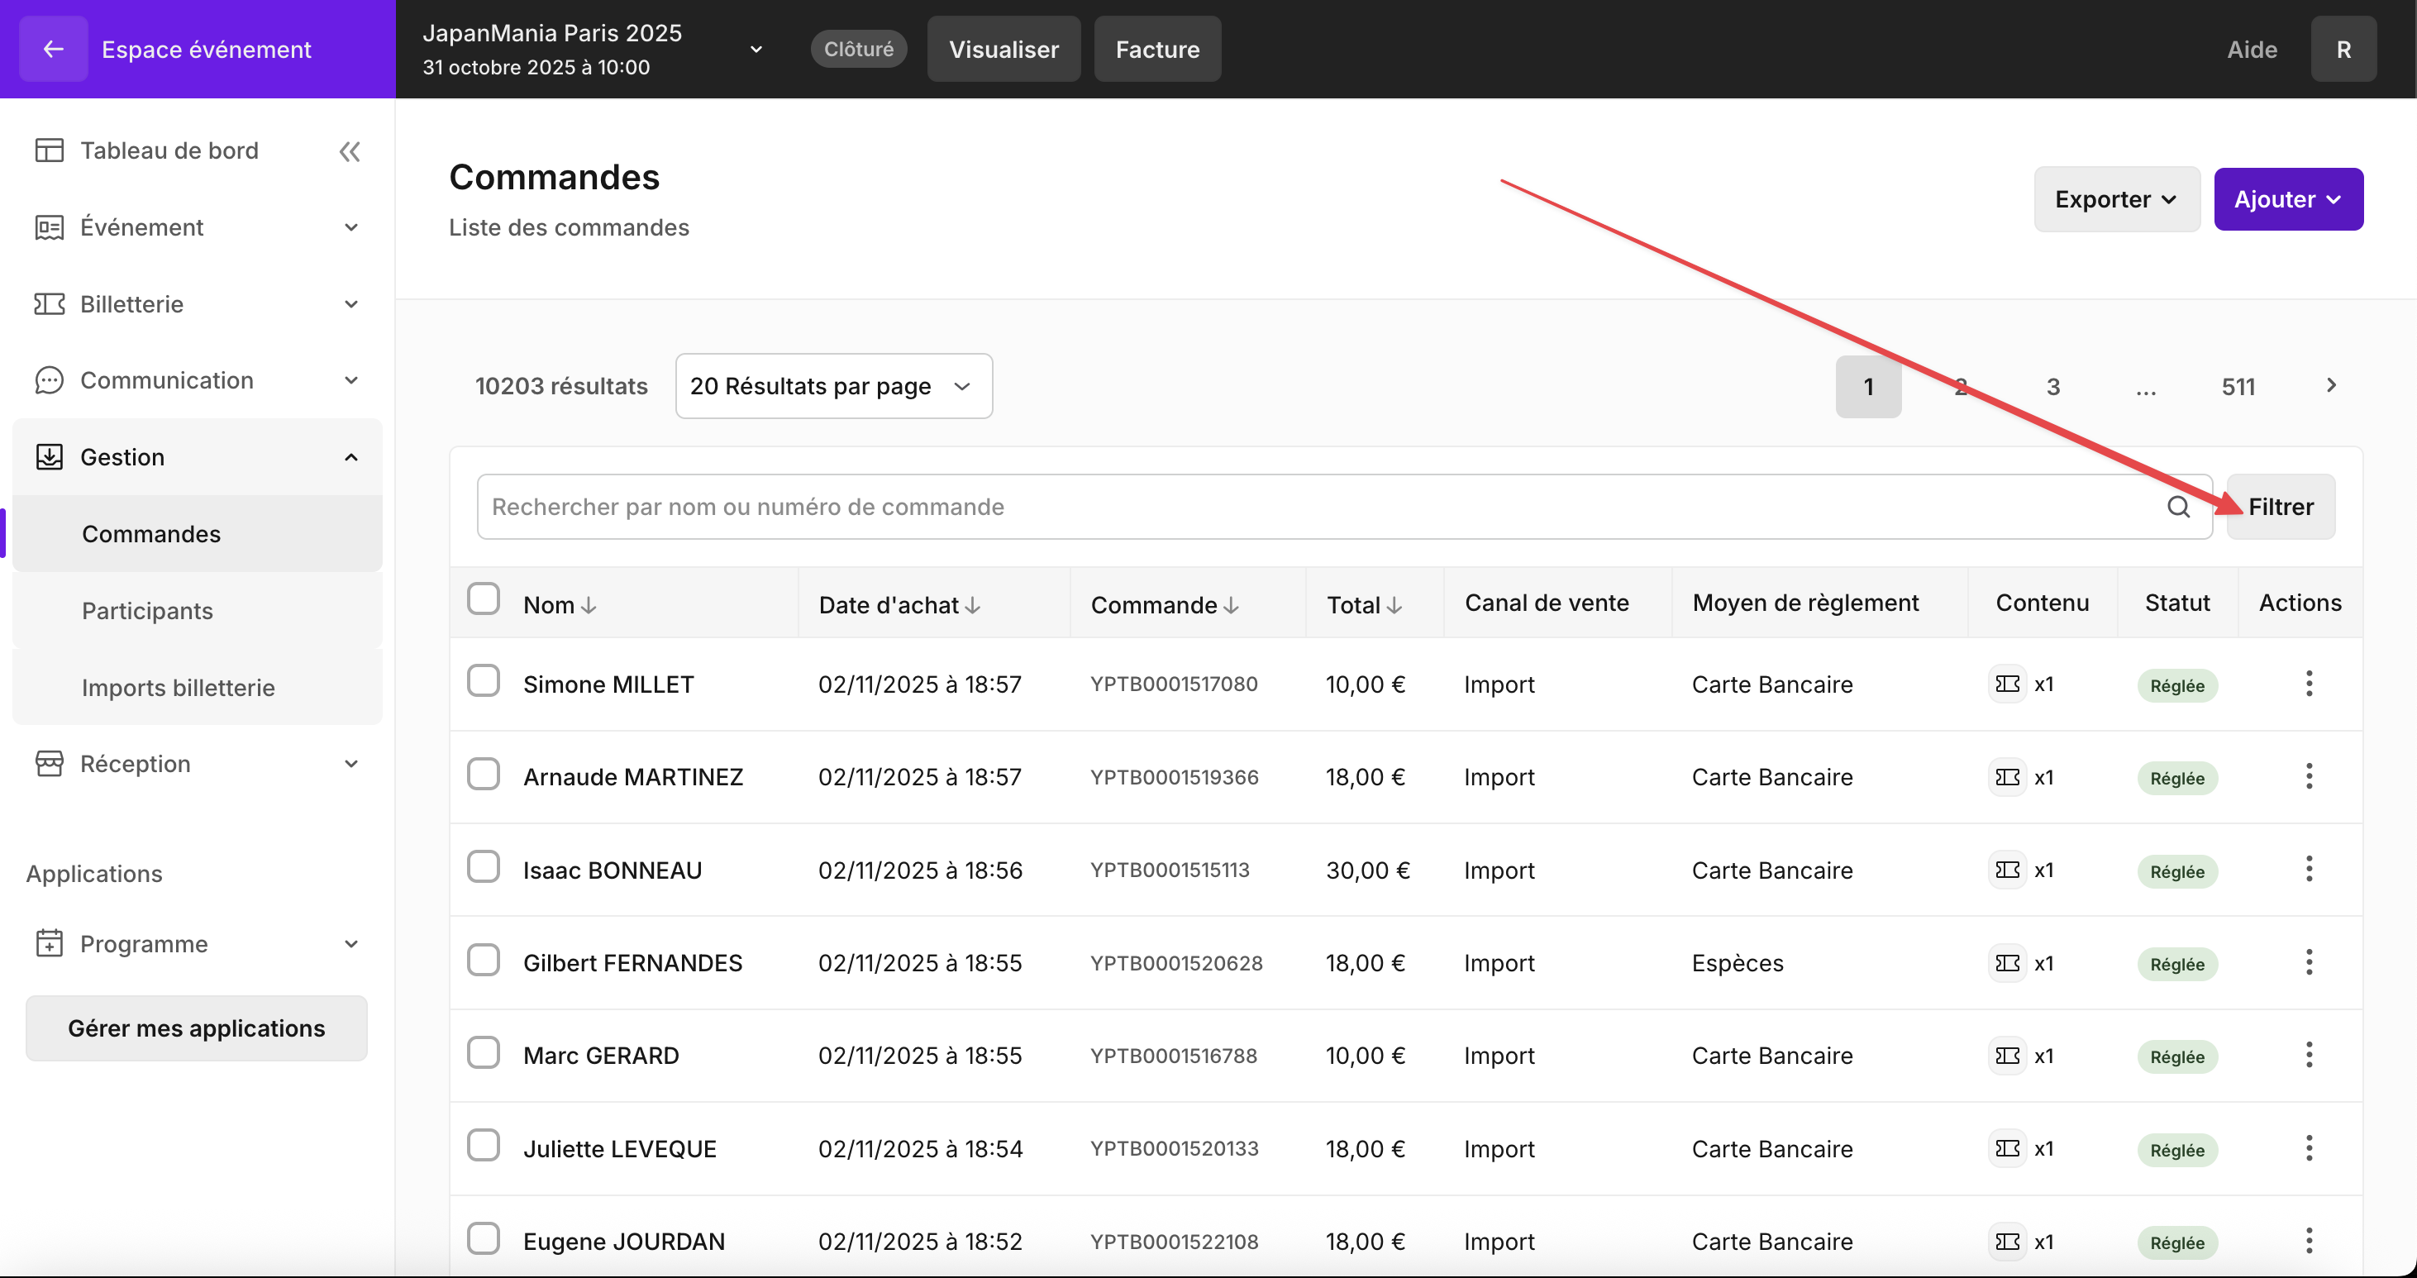Open the 20 Résultats par page dropdown
2417x1278 pixels.
(833, 386)
